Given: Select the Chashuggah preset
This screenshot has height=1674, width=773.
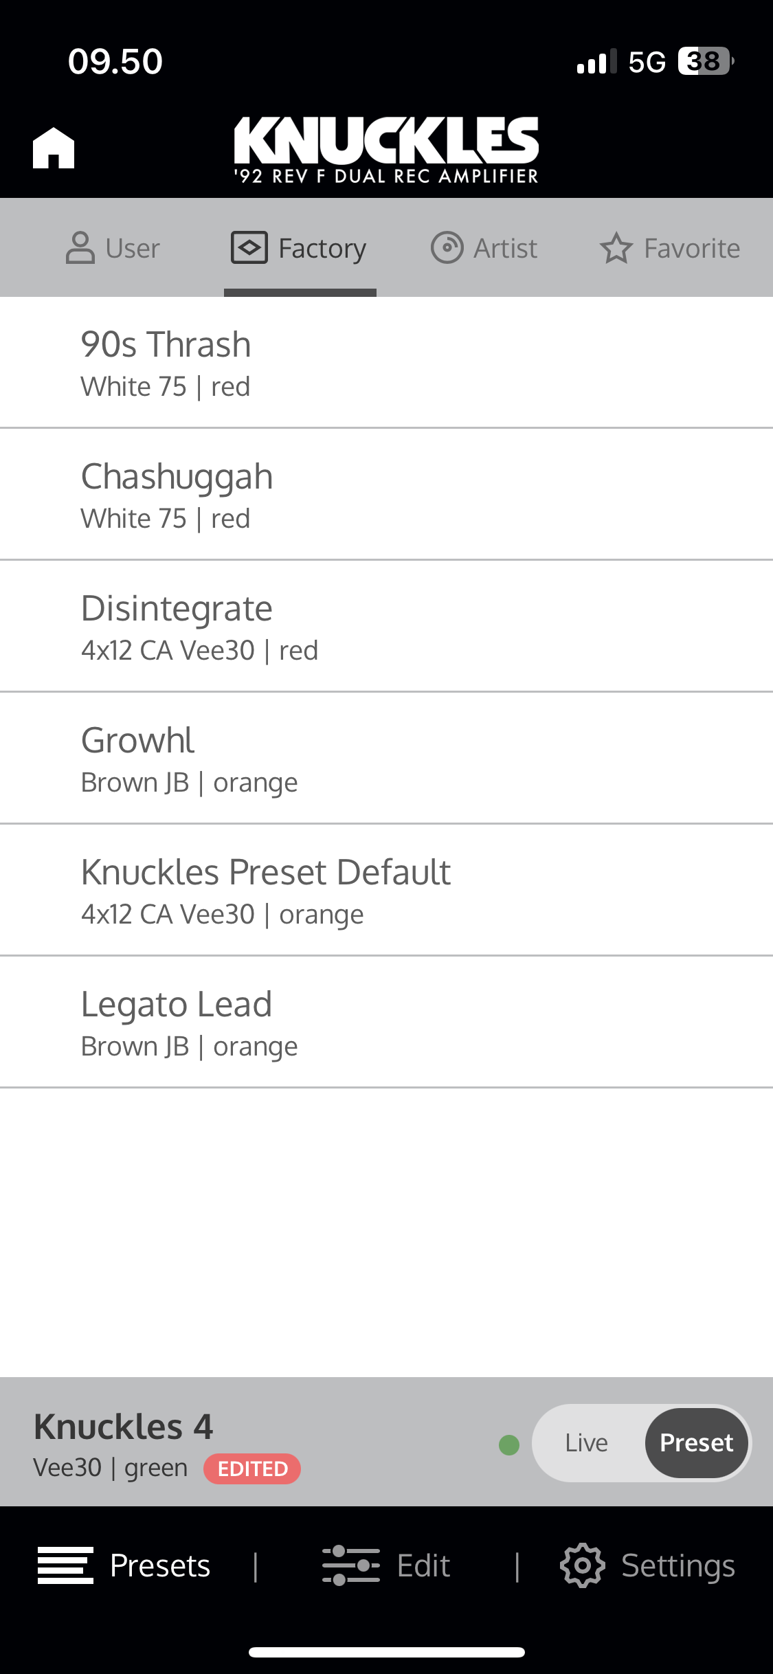Looking at the screenshot, I should click(386, 495).
